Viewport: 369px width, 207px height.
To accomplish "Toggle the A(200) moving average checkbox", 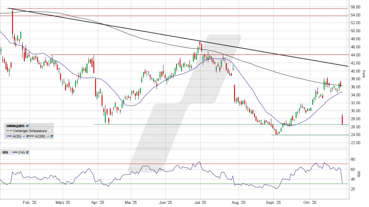I will coord(48,136).
